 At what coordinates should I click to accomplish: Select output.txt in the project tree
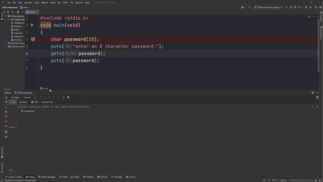click(x=17, y=36)
